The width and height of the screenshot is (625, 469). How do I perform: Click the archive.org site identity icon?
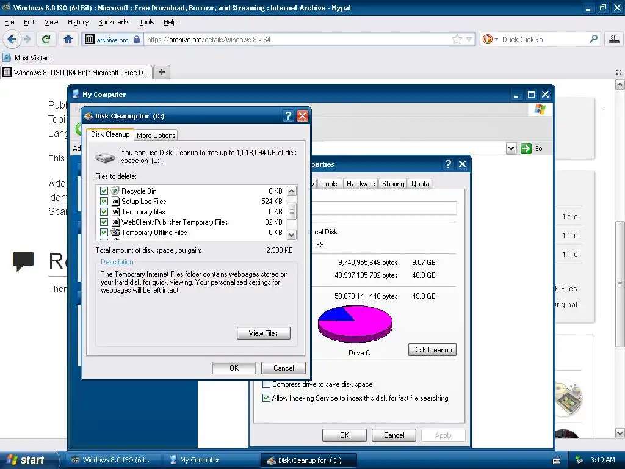[90, 39]
